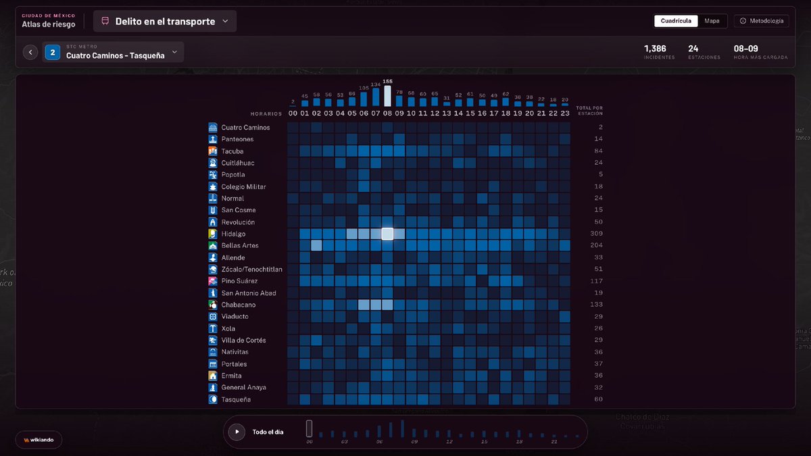This screenshot has width=811, height=456.
Task: Click the 23 hour header
Action: [x=564, y=113]
